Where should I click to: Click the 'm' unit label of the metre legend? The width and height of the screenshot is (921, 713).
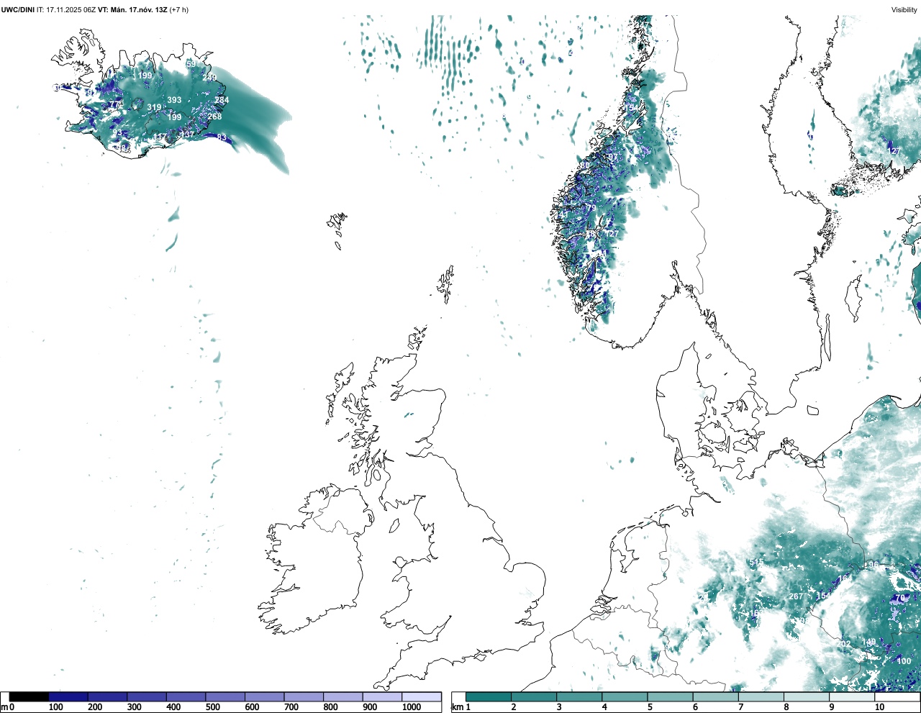pyautogui.click(x=4, y=708)
